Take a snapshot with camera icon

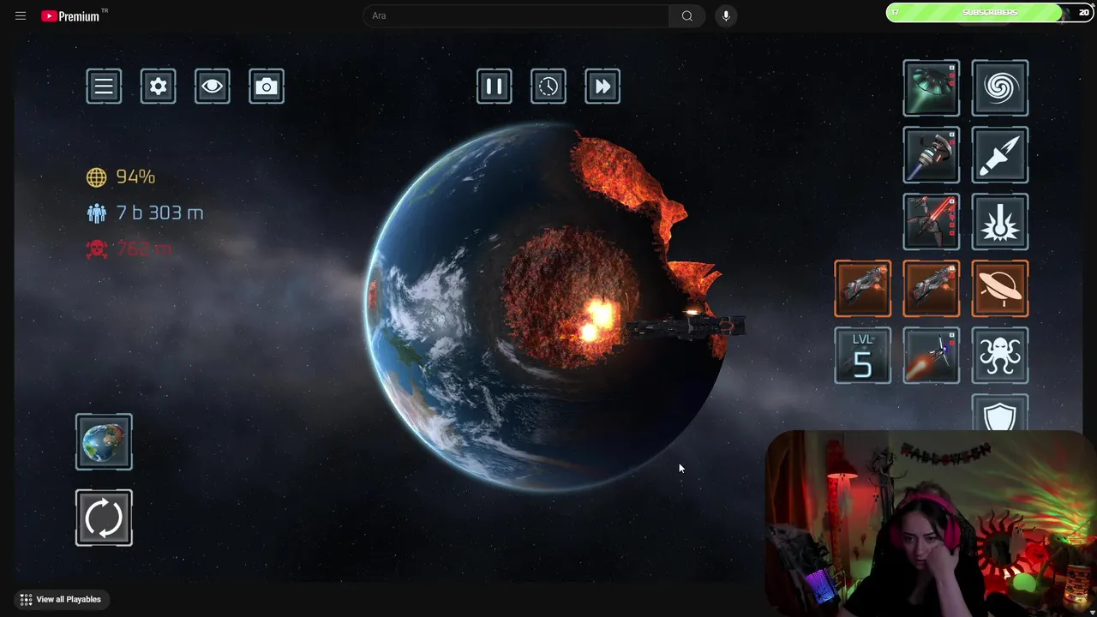click(267, 86)
